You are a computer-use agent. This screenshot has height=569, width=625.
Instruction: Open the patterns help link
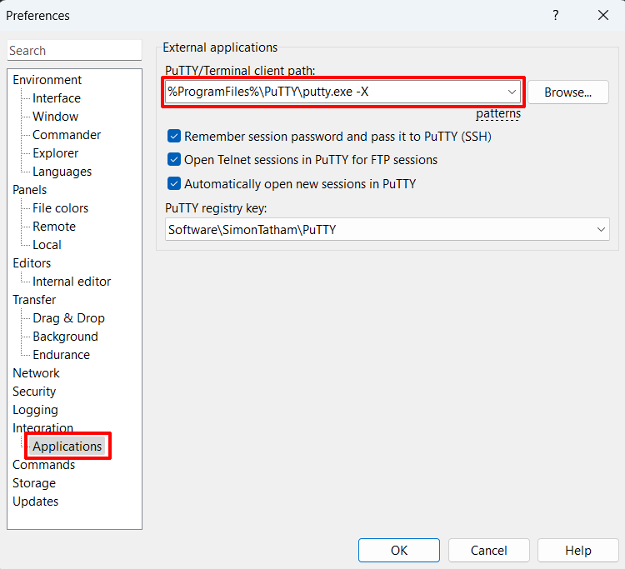[x=498, y=114]
